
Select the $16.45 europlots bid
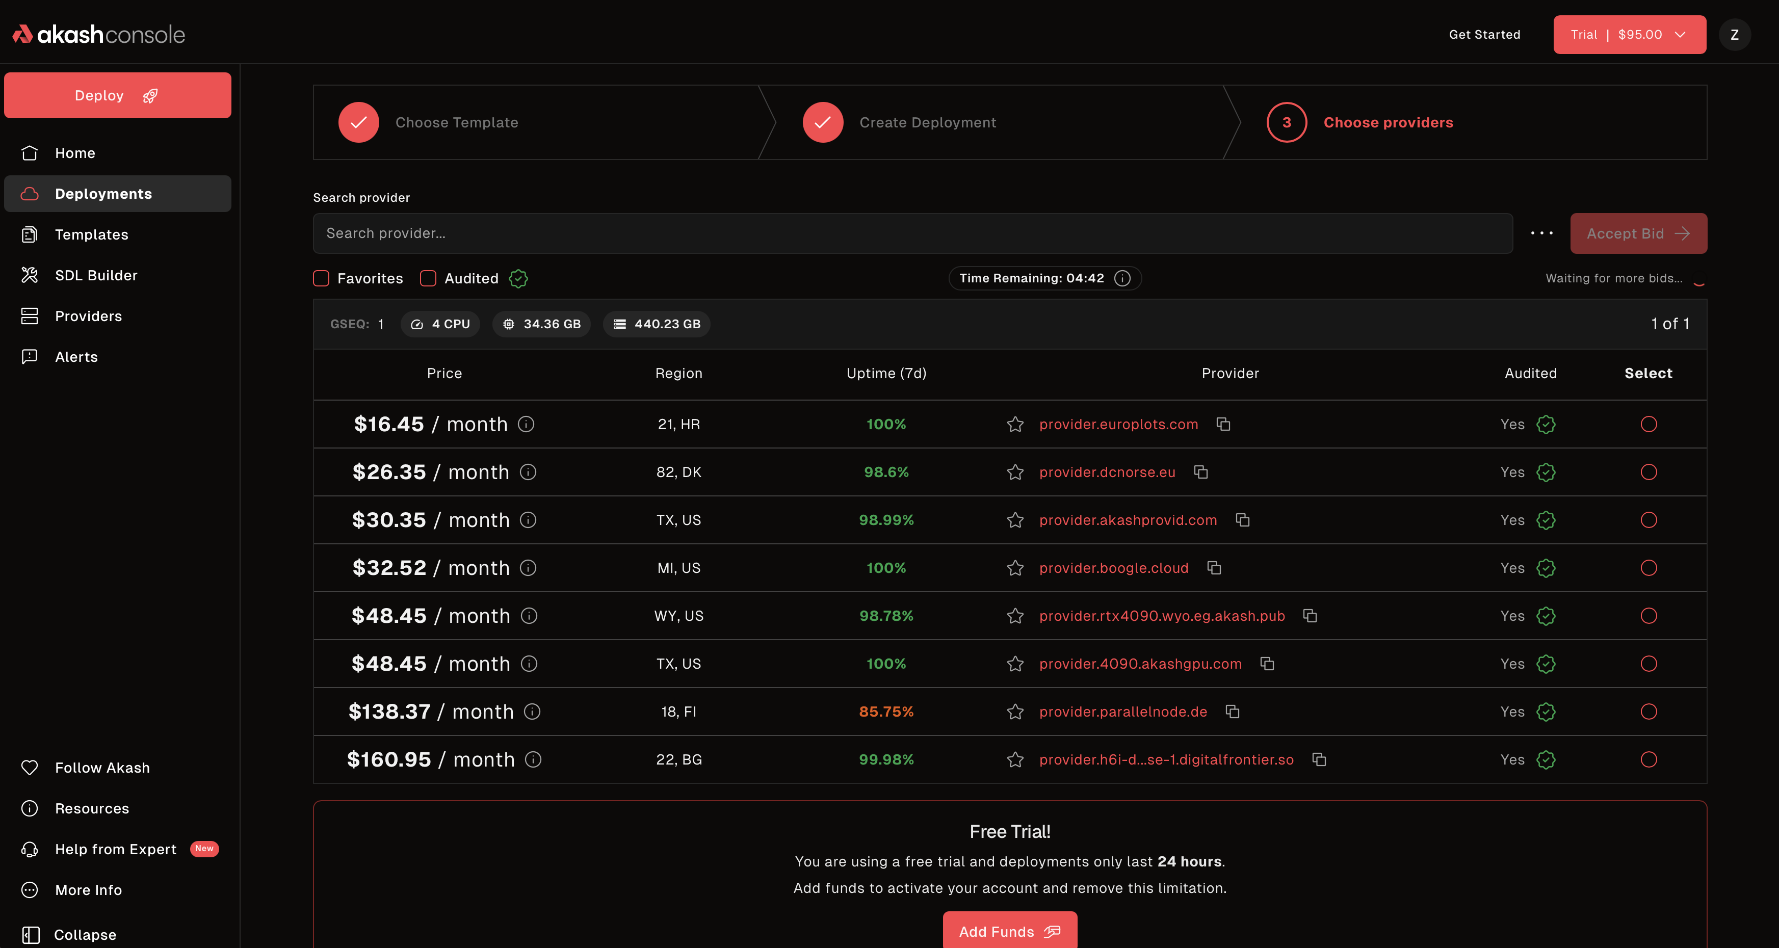(1649, 424)
